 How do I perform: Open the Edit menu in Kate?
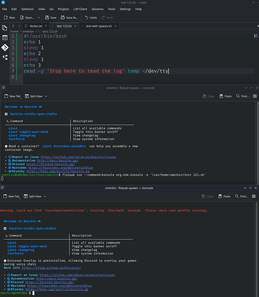[x=14, y=9]
